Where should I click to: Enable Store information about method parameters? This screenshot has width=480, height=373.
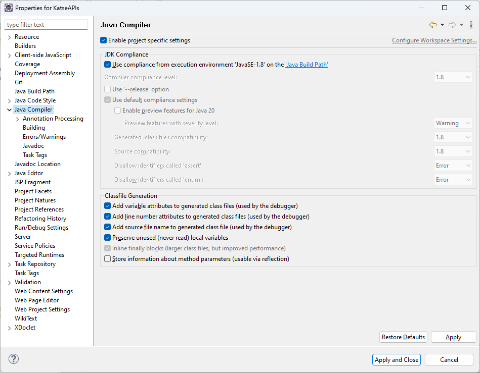(107, 259)
